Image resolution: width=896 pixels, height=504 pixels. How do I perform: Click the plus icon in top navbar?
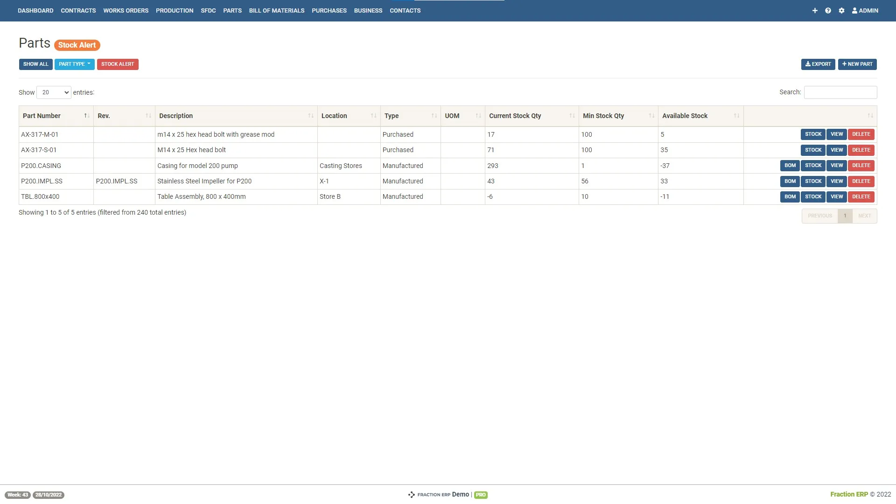point(815,11)
